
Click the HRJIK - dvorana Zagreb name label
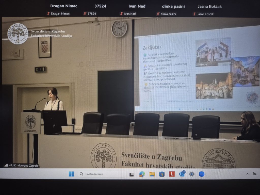[23, 166]
